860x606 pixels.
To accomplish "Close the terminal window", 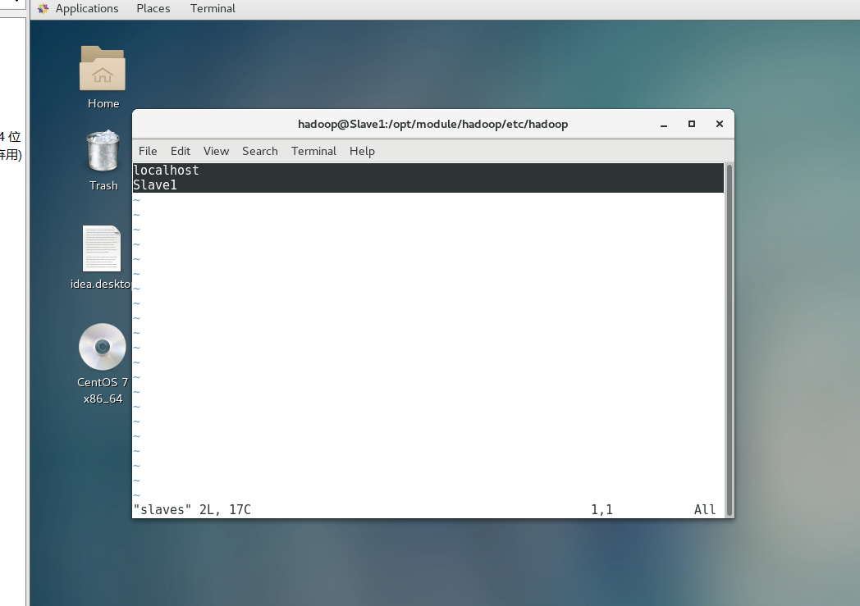I will click(720, 125).
